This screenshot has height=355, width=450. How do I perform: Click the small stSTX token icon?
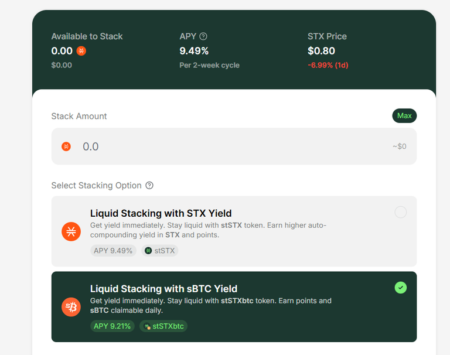[148, 251]
